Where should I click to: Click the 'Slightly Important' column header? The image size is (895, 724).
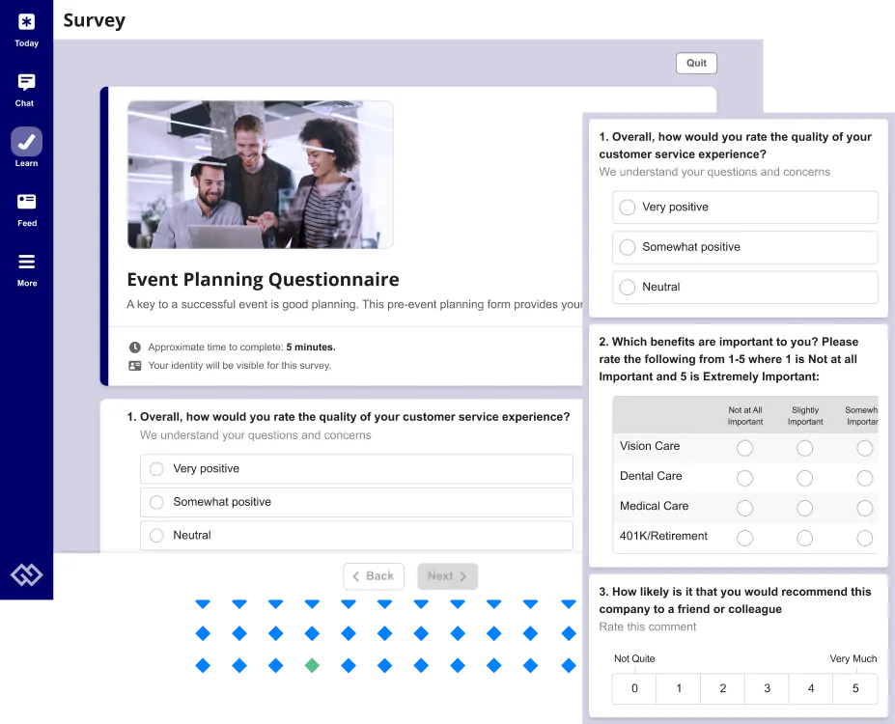click(805, 416)
